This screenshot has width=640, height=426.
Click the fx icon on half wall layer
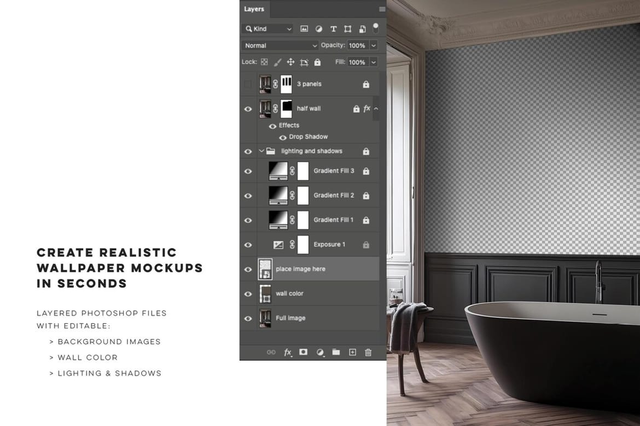tap(366, 109)
